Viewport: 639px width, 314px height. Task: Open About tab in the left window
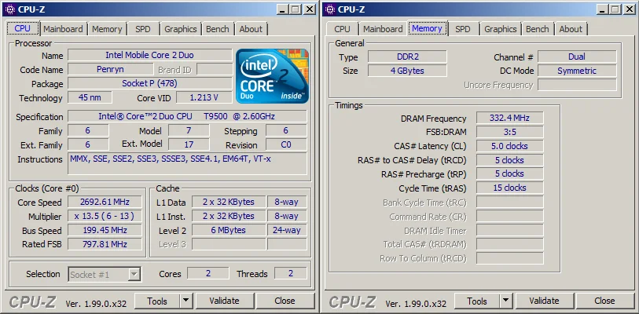(251, 29)
